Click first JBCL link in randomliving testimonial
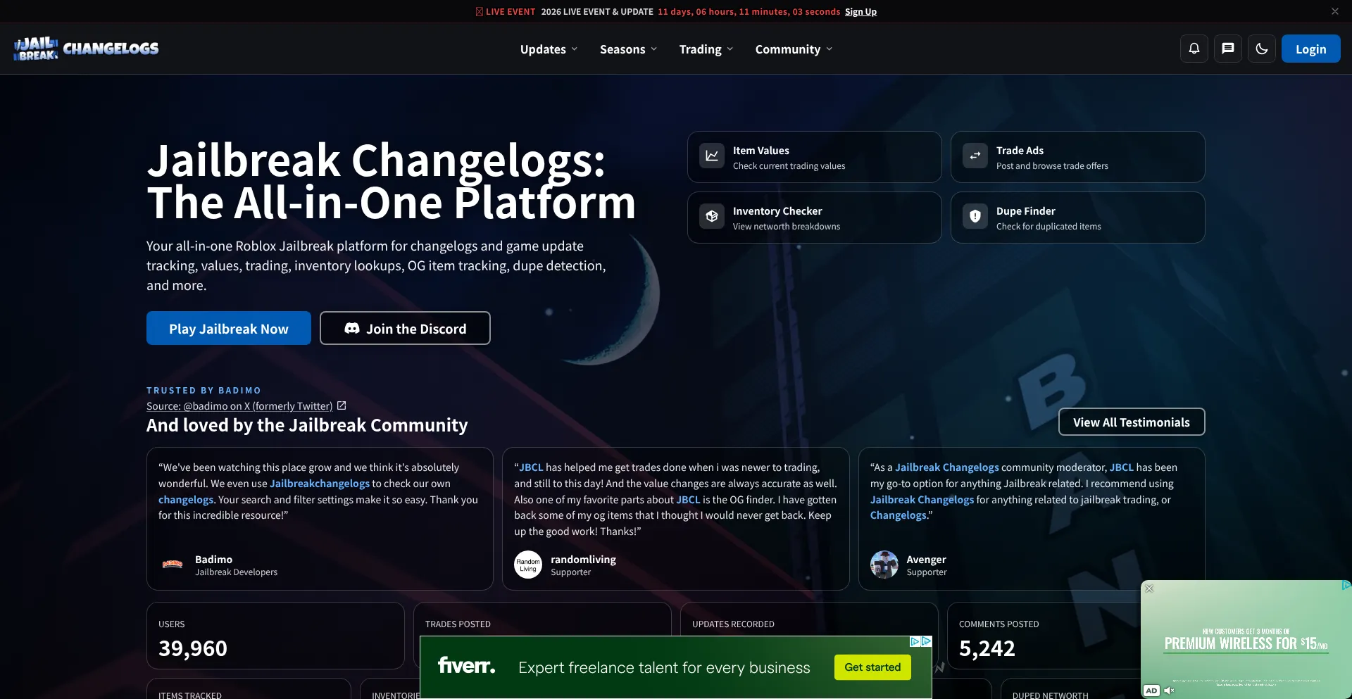 point(532,467)
